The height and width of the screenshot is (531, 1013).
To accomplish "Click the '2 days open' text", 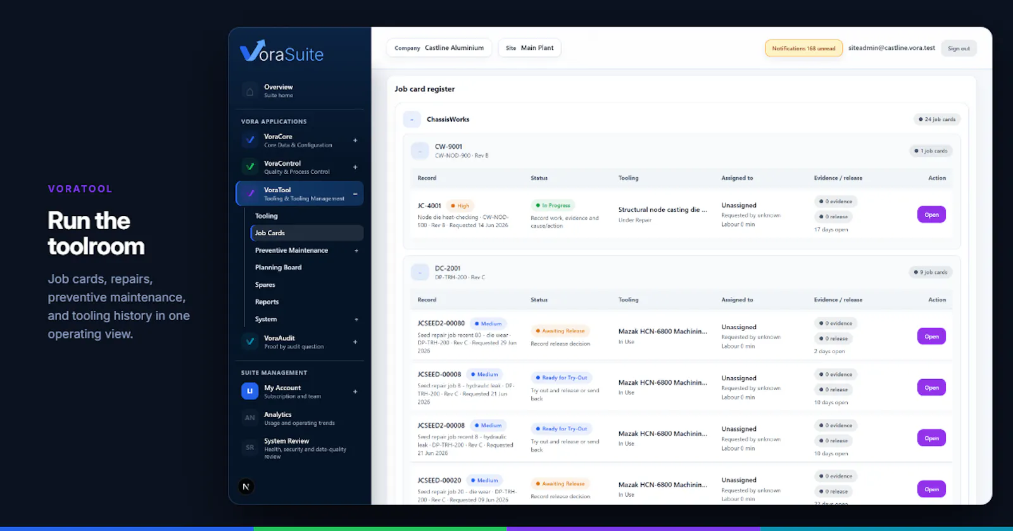I will [x=829, y=351].
